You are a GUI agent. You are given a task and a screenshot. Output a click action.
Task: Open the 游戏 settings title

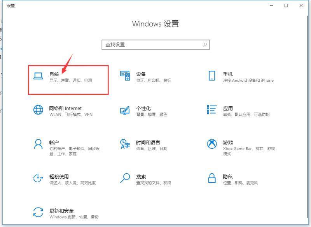[x=228, y=143]
